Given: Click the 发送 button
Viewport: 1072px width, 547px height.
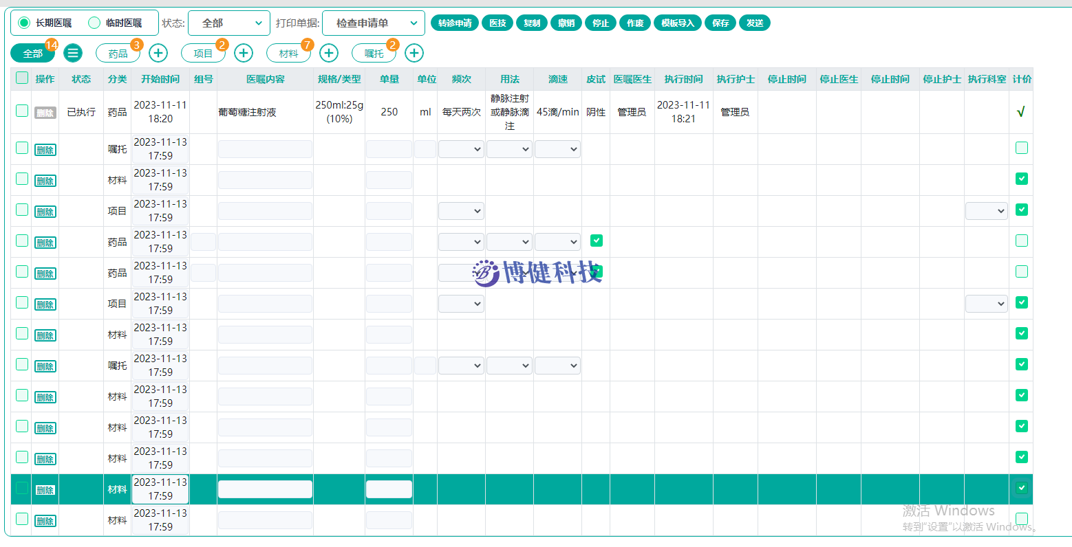Looking at the screenshot, I should (755, 23).
